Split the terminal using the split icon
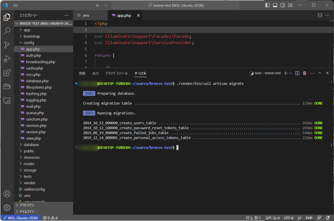Screen dimensions: 334x221 (297, 73)
